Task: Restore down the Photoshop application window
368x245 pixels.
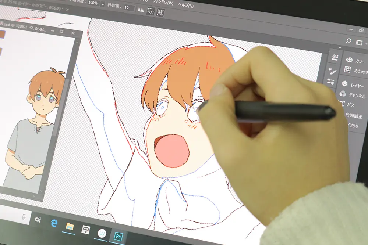Action: 362,30
